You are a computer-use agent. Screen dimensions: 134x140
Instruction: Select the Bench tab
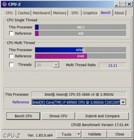(106, 13)
